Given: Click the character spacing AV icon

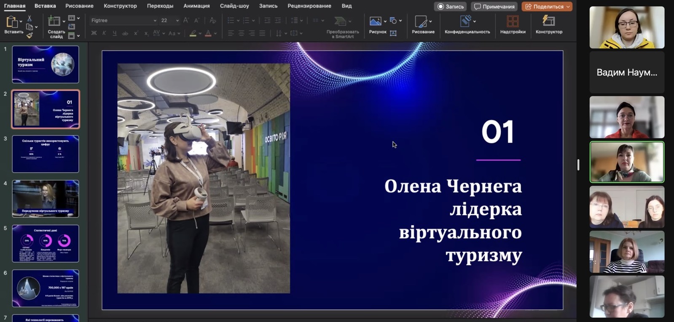Looking at the screenshot, I should point(156,33).
